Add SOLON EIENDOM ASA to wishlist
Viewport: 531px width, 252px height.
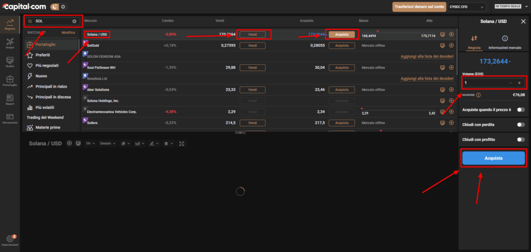(427, 57)
